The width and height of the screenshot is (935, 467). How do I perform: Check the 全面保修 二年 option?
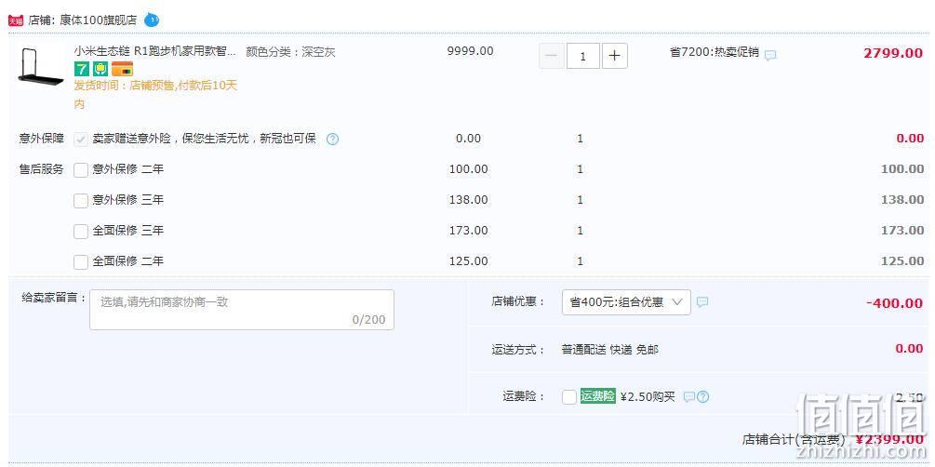(81, 261)
